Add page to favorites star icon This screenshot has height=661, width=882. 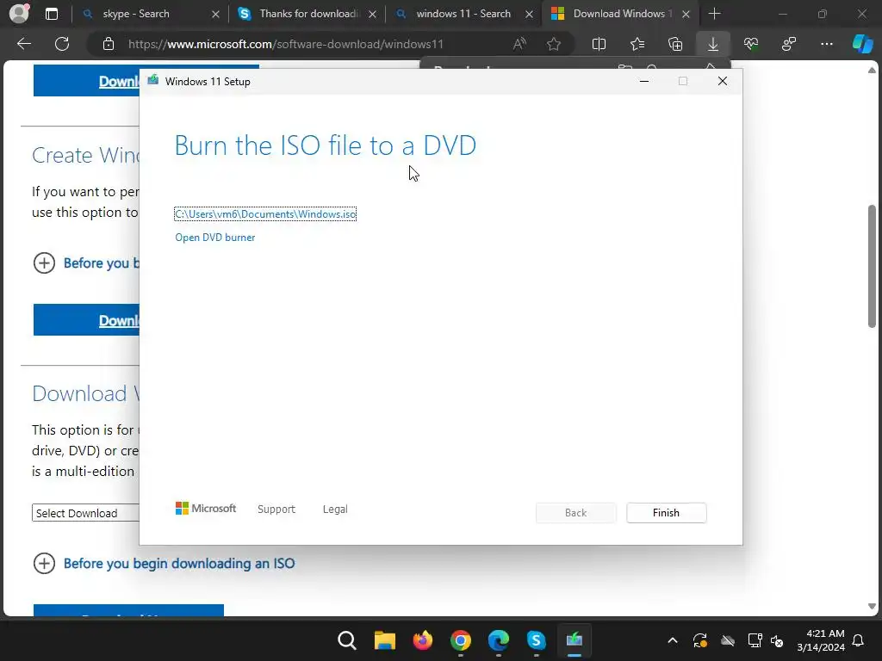click(554, 44)
